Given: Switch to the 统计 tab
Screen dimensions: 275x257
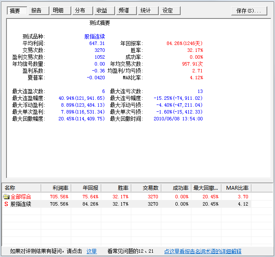Looking at the screenshot, I should pyautogui.click(x=148, y=11).
